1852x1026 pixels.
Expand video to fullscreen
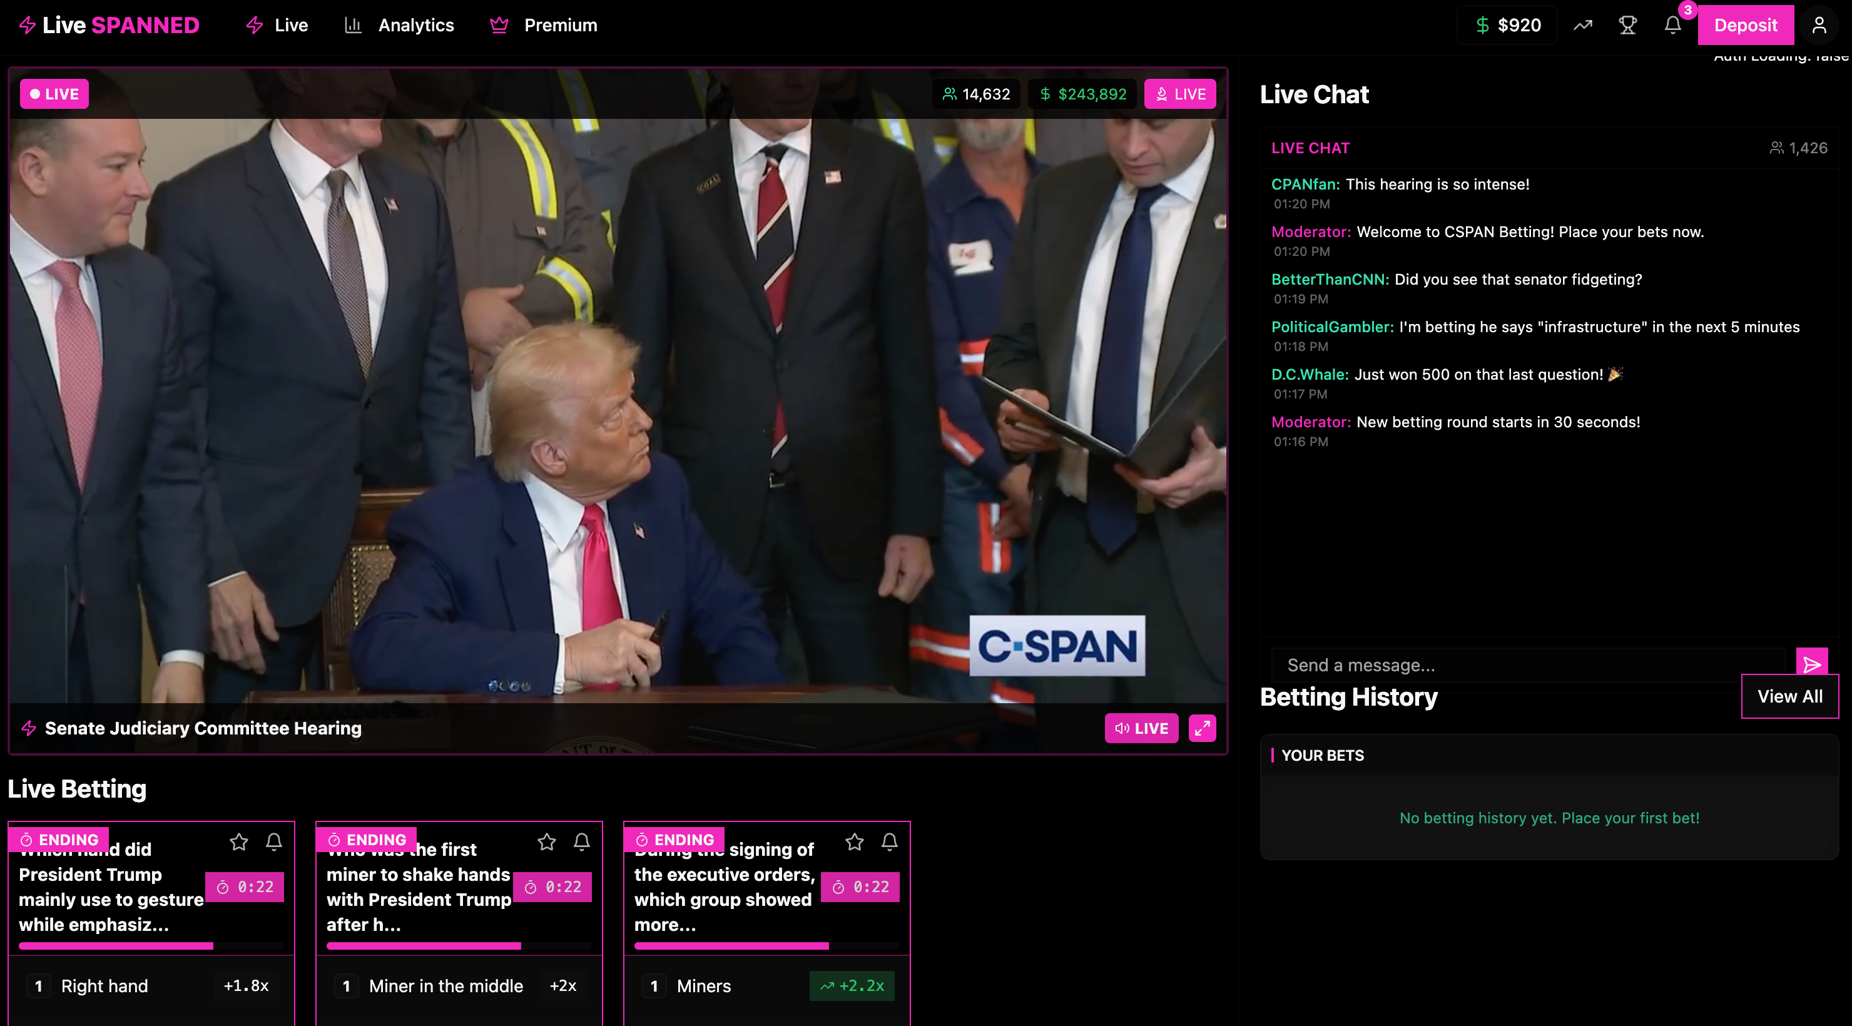tap(1201, 728)
